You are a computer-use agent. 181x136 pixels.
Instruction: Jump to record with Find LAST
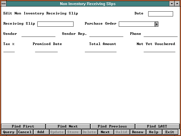pyautogui.click(x=157, y=126)
